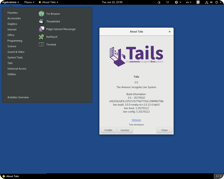Image resolution: width=224 pixels, height=179 pixels.
Task: Click the Tails logo image
Action: pos(136,56)
